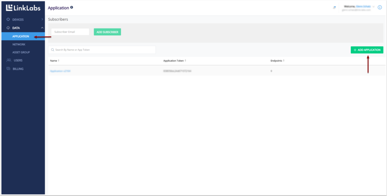This screenshot has width=387, height=196.
Task: Click the Add Application button
Action: click(367, 50)
